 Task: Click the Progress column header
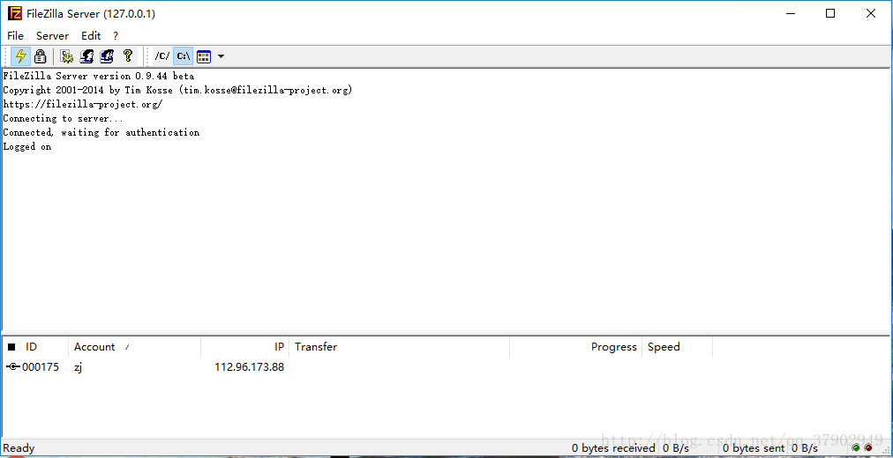576,347
